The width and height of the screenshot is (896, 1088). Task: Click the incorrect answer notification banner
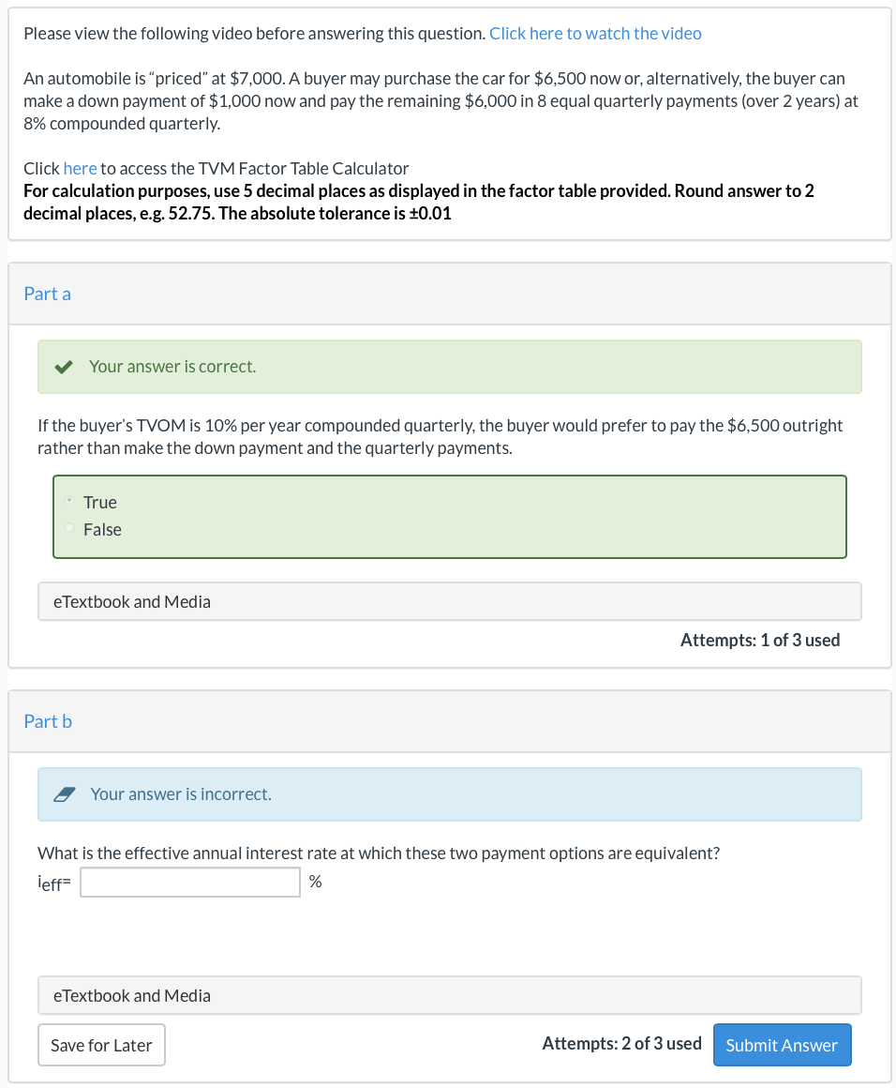(450, 793)
